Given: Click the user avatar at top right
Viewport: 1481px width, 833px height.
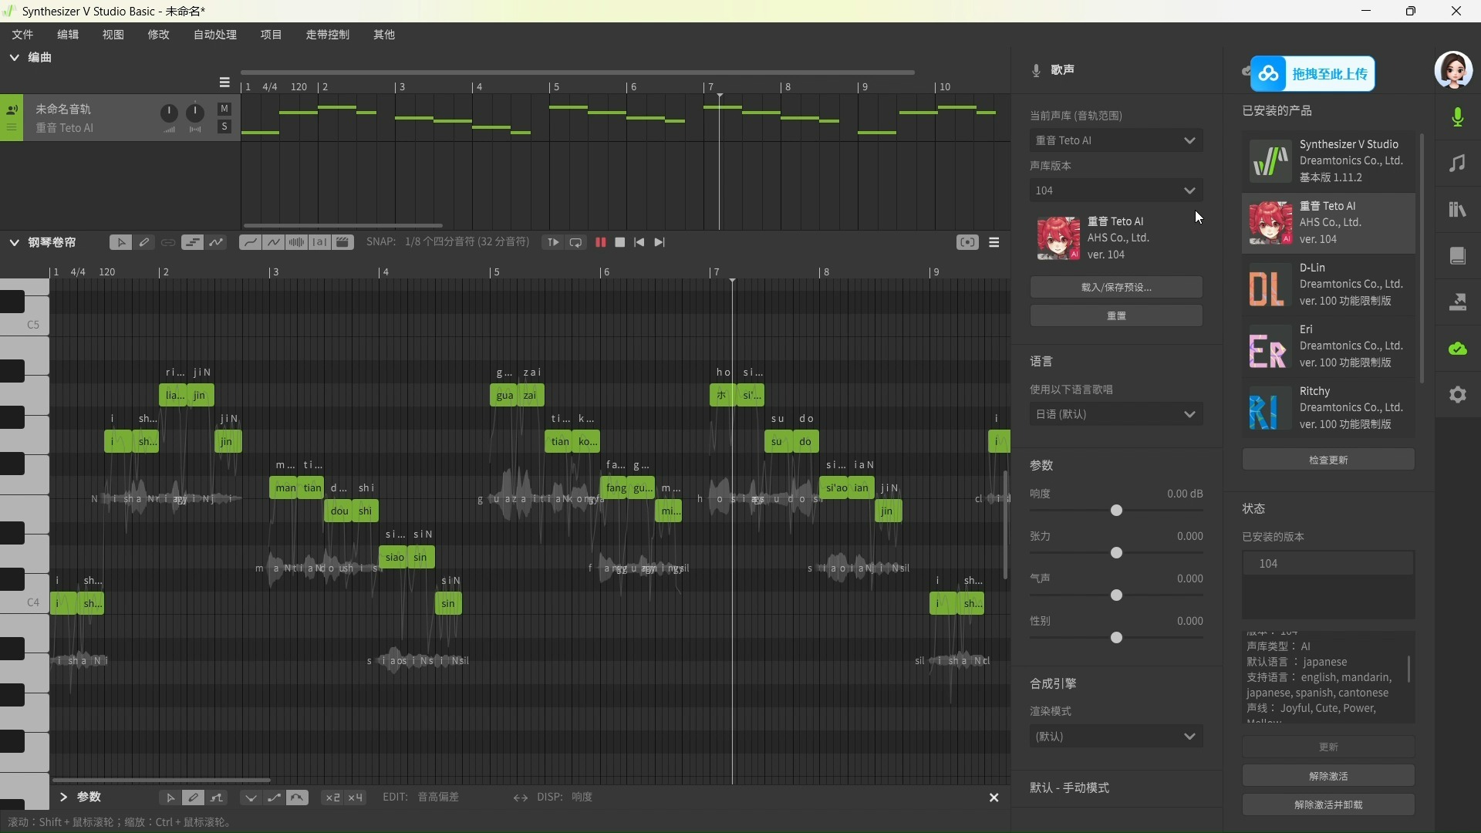Looking at the screenshot, I should pos(1453,70).
